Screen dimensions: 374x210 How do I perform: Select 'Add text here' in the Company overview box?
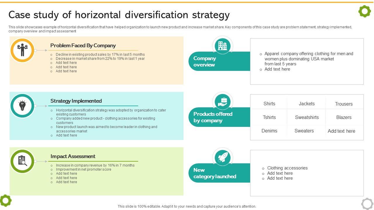coord(277,69)
